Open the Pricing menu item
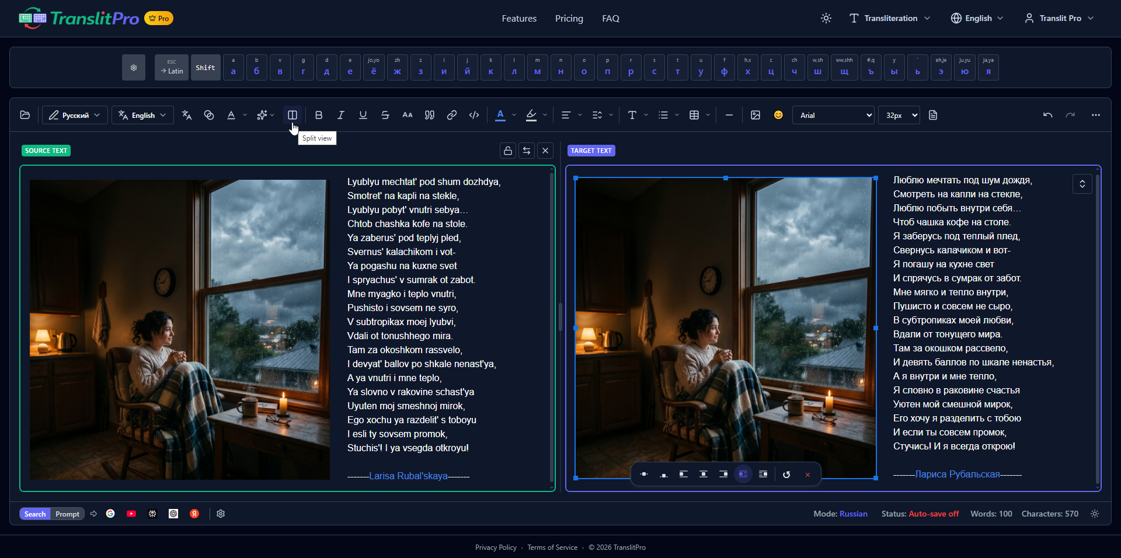Viewport: 1121px width, 558px height. 569,18
